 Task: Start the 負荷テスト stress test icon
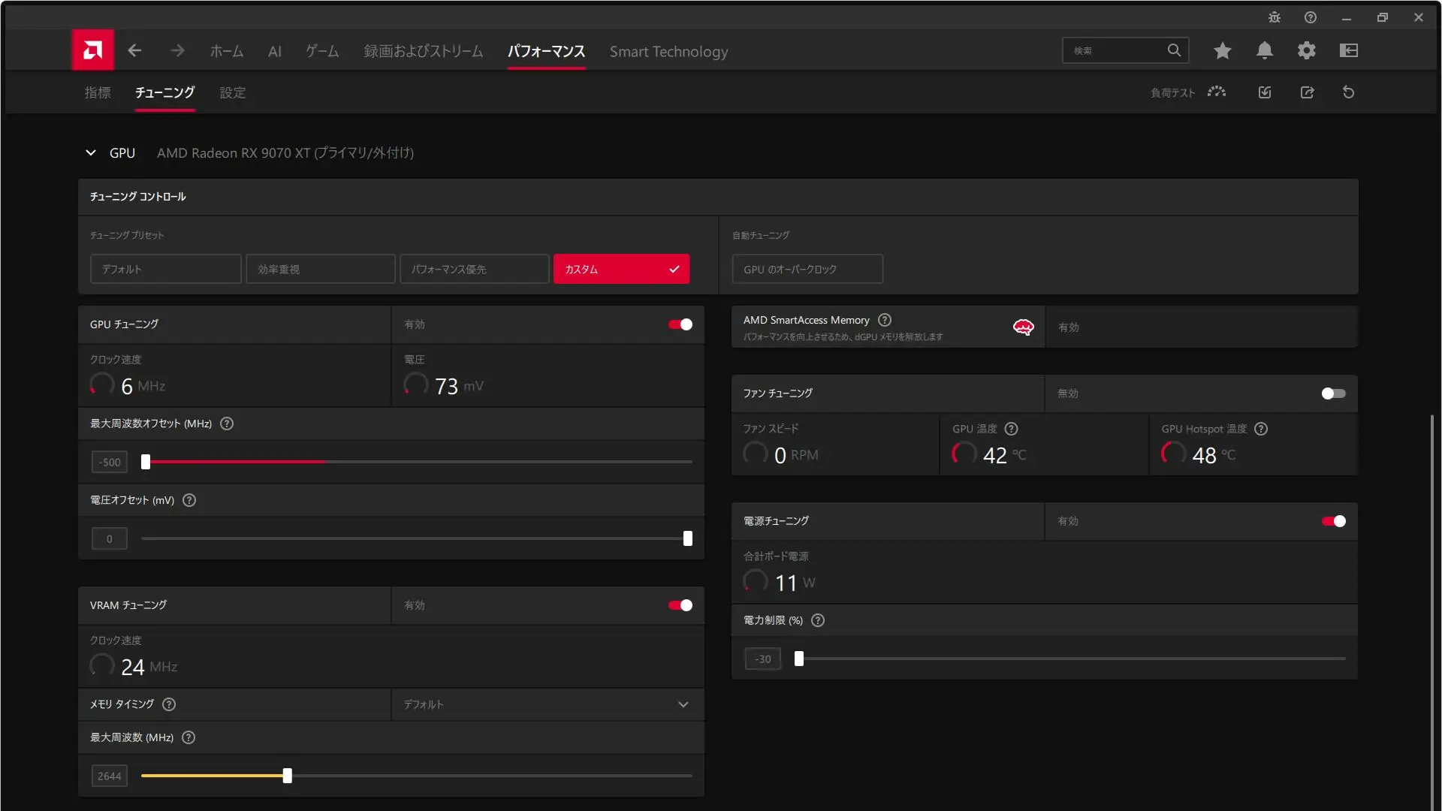pyautogui.click(x=1217, y=92)
